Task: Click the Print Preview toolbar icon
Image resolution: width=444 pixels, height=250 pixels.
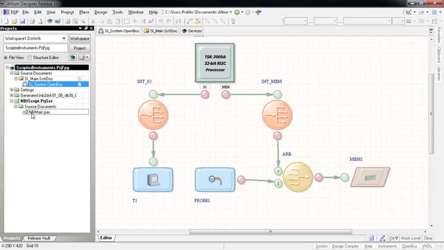Action: [x=40, y=21]
